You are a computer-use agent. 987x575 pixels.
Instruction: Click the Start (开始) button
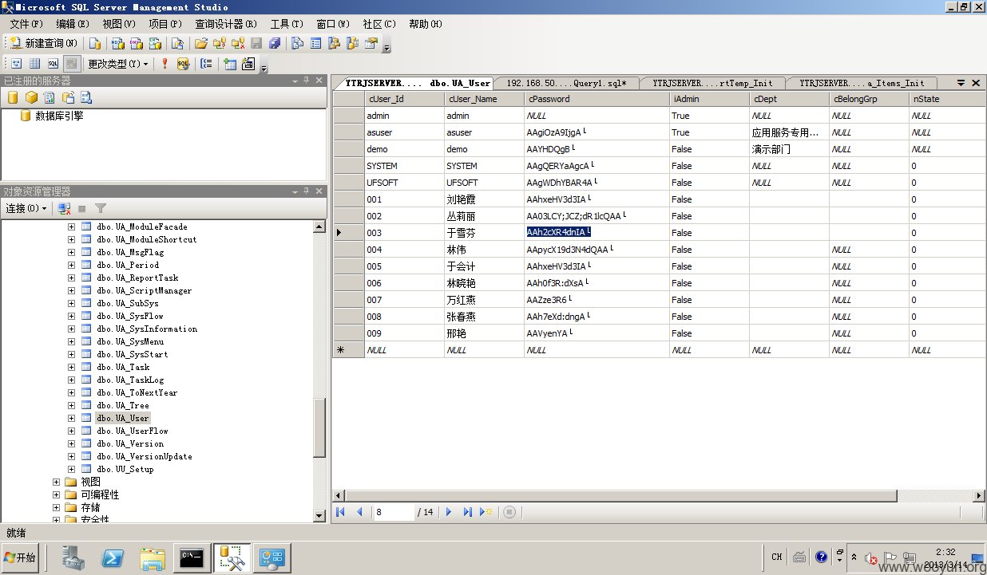click(x=21, y=557)
